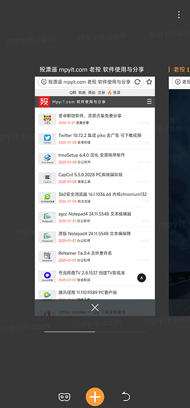
Task: Open the Q群 link
Action: point(73,93)
